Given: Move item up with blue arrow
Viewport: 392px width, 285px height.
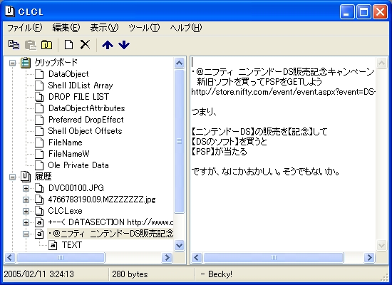Looking at the screenshot, I should [108, 45].
